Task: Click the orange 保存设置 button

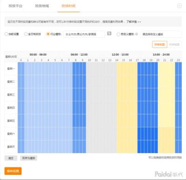Action: [13, 171]
